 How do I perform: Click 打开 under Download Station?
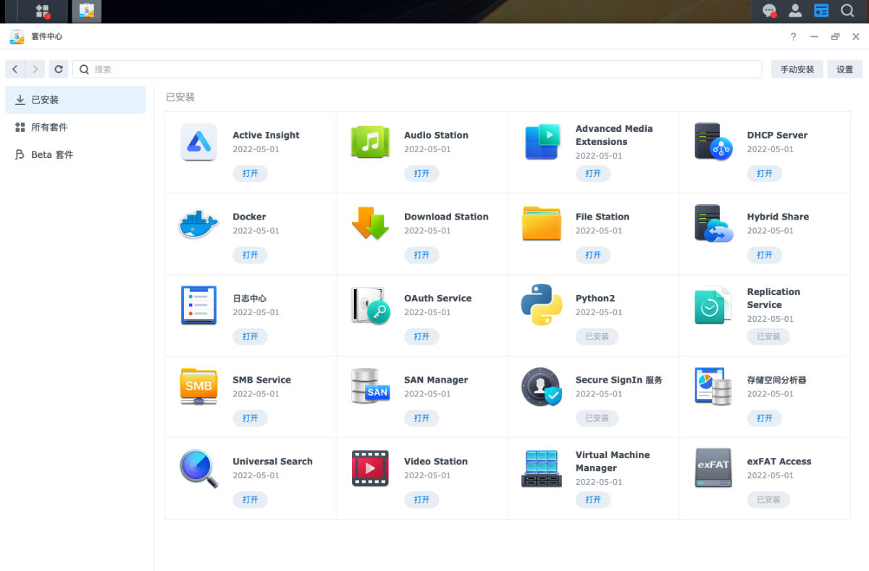click(421, 255)
